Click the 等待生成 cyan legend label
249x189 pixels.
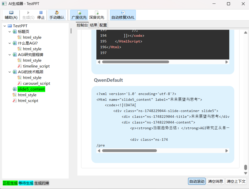point(26,183)
